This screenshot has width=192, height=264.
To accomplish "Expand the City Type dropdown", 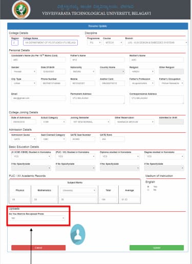I will coord(24,83).
